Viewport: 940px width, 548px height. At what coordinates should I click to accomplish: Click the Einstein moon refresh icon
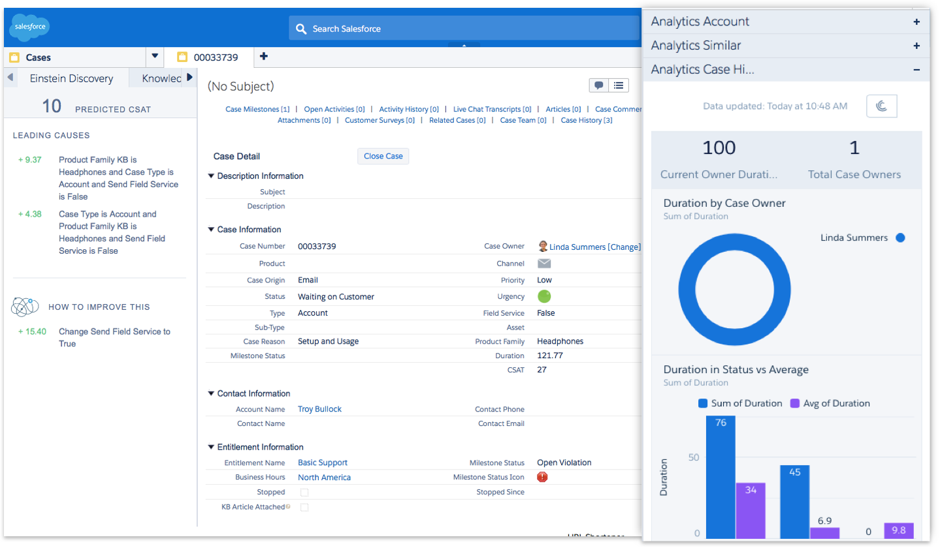point(881,106)
